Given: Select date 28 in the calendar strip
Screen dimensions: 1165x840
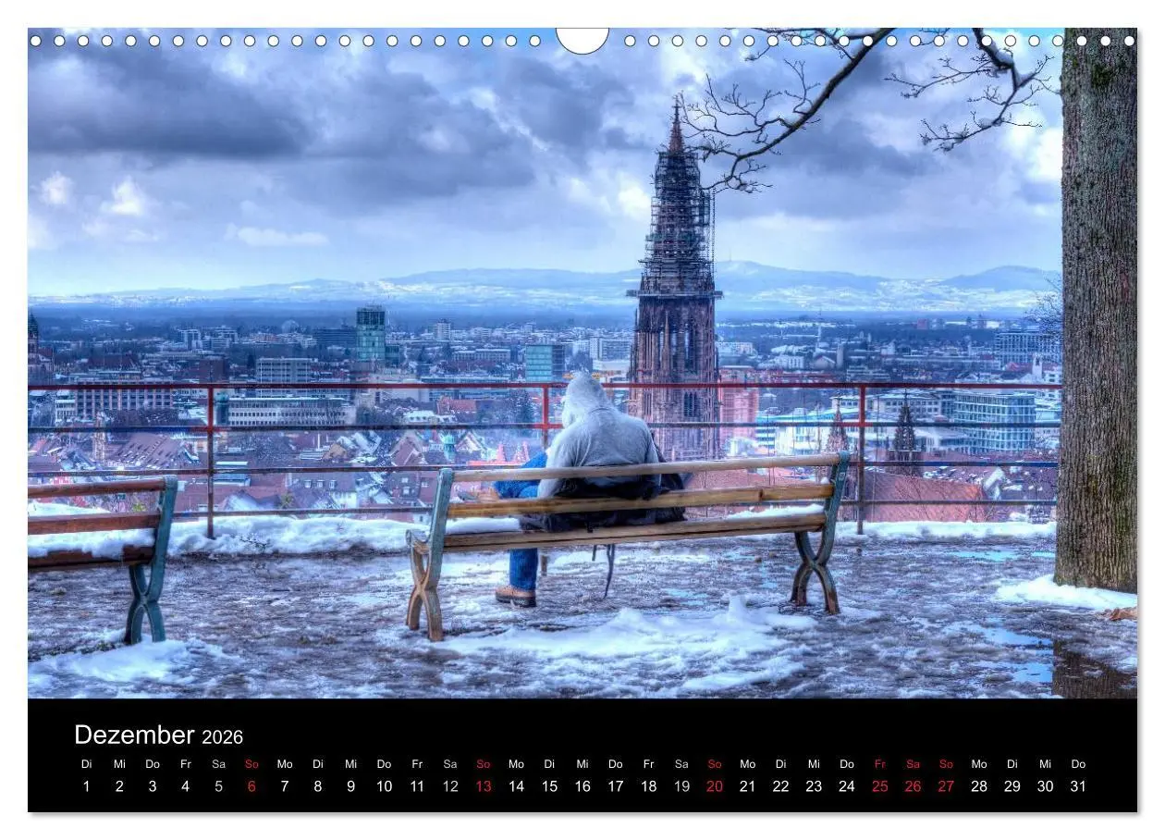Looking at the screenshot, I should click(979, 786).
